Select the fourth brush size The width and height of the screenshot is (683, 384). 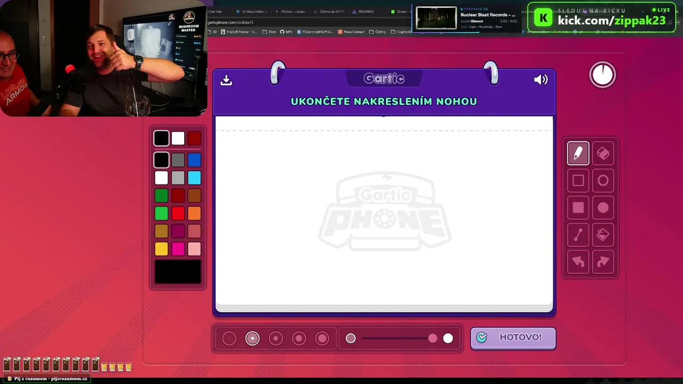click(299, 338)
